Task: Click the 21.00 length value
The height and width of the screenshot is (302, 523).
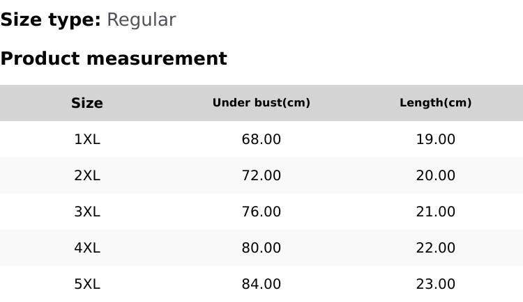Action: click(x=436, y=212)
